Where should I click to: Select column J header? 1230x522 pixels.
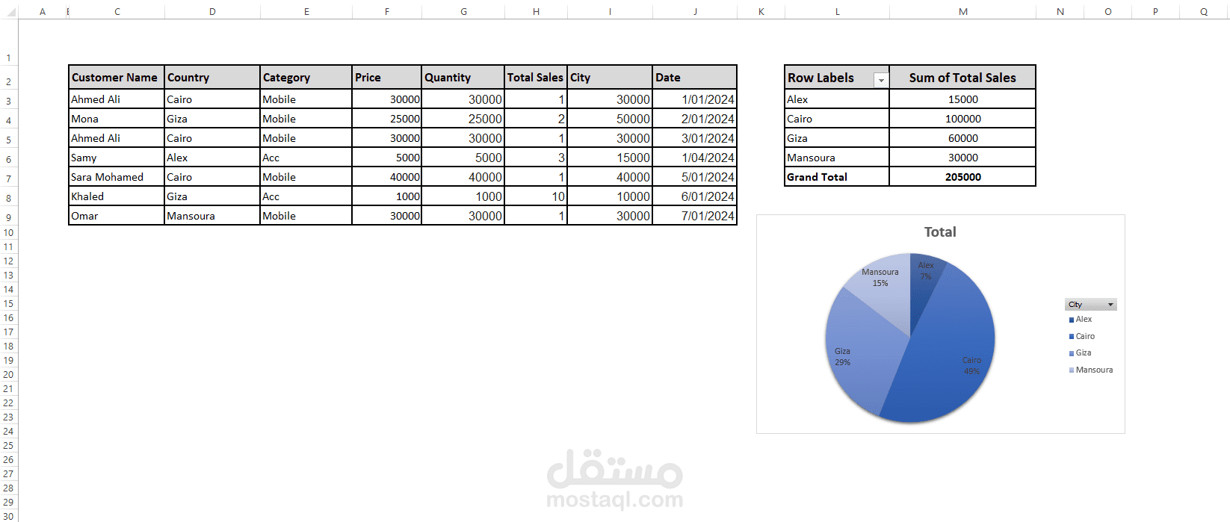[x=695, y=11]
